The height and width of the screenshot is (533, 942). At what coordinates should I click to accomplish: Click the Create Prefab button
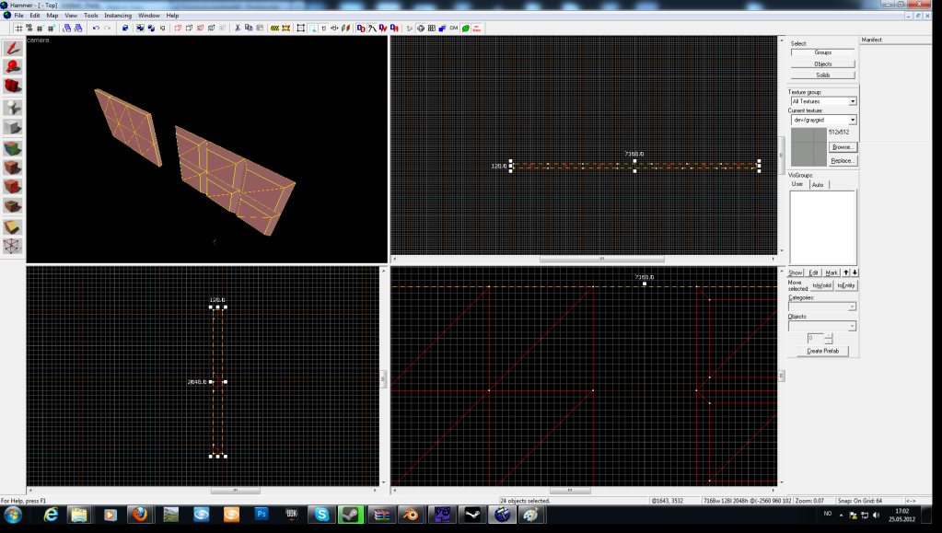pos(823,351)
